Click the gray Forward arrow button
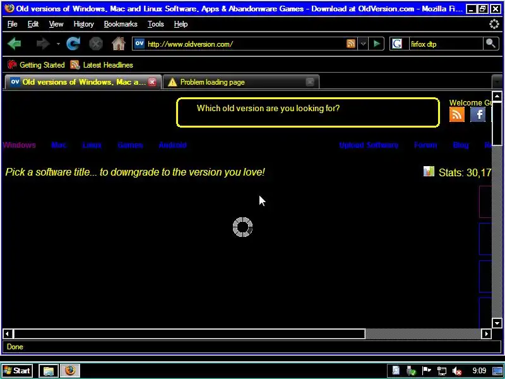505x379 pixels. (x=43, y=44)
